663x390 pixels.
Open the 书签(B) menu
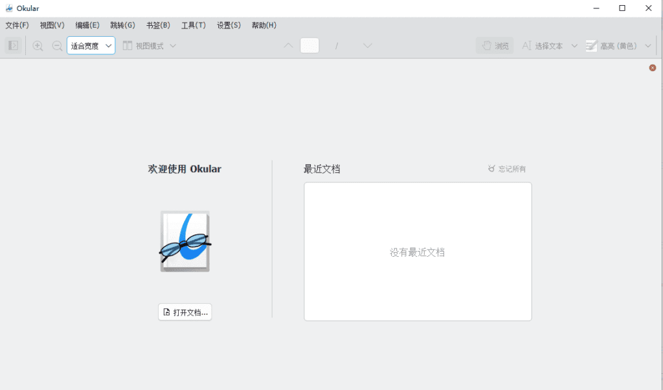coord(158,25)
